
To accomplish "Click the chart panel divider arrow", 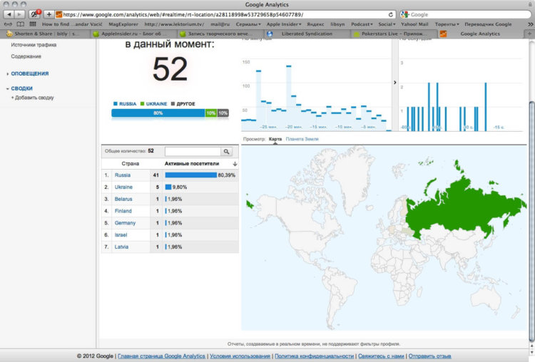I will point(394,83).
